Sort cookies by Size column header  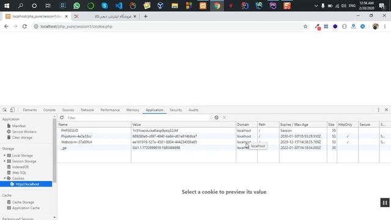pos(332,125)
